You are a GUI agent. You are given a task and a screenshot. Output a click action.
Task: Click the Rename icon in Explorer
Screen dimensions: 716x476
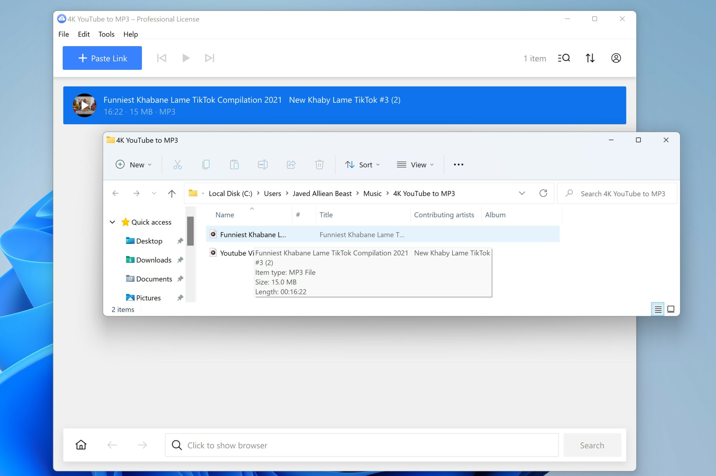click(263, 165)
